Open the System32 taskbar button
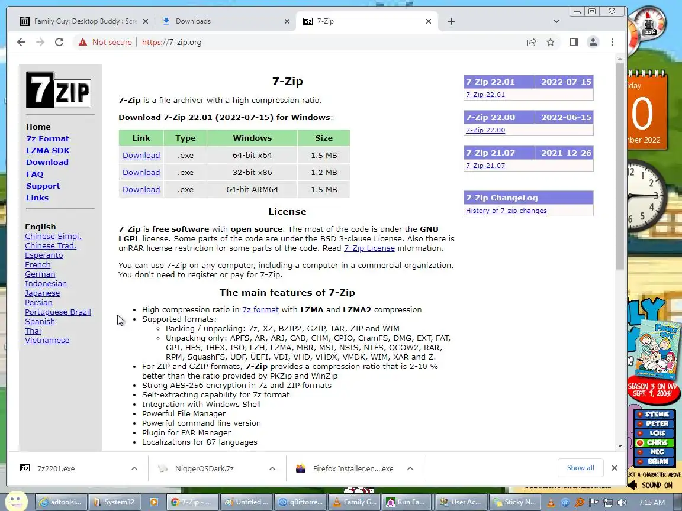682x511 pixels. pyautogui.click(x=114, y=502)
